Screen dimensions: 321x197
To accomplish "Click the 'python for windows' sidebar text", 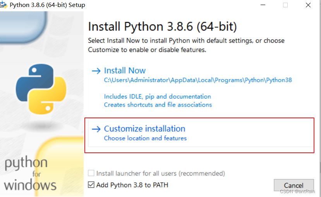I will pos(30,174).
